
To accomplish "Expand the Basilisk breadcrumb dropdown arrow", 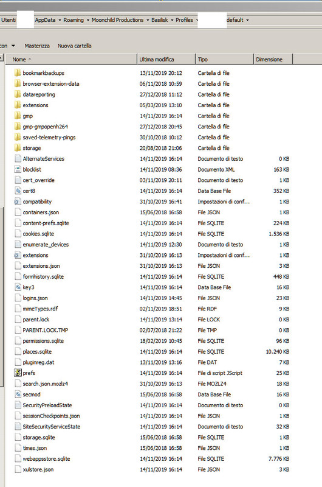I will [x=172, y=20].
